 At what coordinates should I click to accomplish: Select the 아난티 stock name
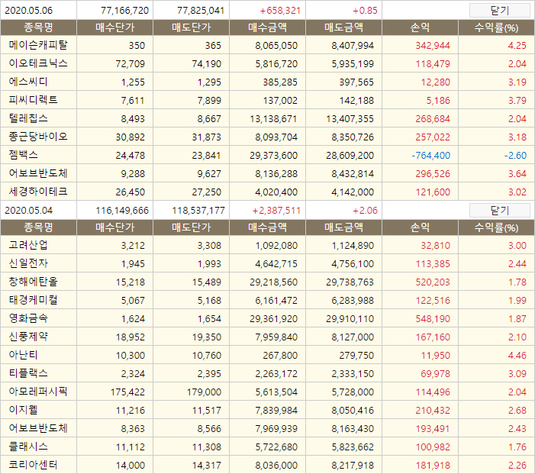pyautogui.click(x=23, y=355)
